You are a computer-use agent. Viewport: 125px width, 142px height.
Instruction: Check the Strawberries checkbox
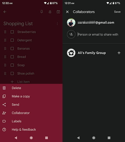[12, 32]
